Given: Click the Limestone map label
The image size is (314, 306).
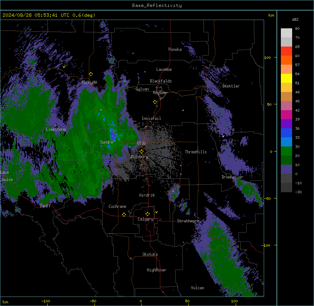Looking at the screenshot, I should 56,129.
